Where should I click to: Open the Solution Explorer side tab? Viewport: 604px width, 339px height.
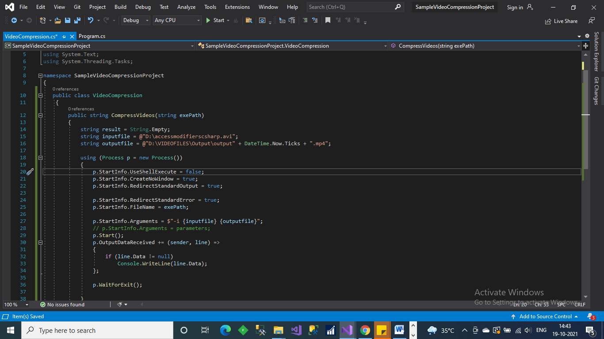pos(596,51)
